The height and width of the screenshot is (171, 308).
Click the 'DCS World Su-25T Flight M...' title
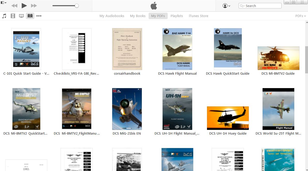coord(278,133)
